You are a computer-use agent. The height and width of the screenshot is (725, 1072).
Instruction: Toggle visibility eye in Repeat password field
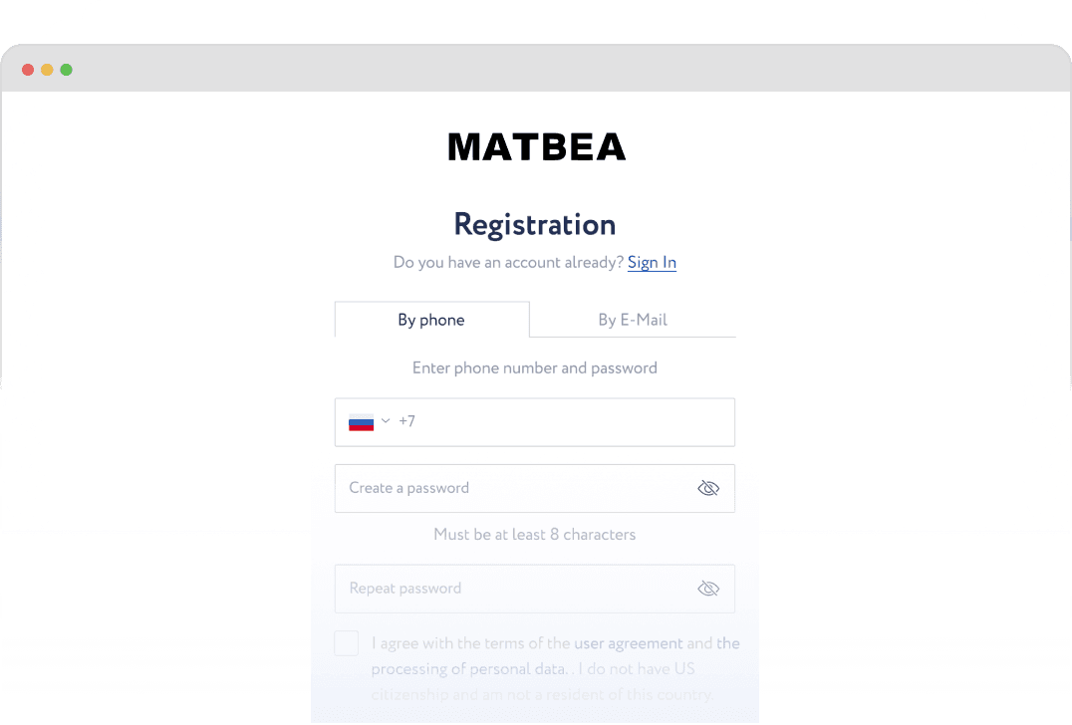[708, 589]
